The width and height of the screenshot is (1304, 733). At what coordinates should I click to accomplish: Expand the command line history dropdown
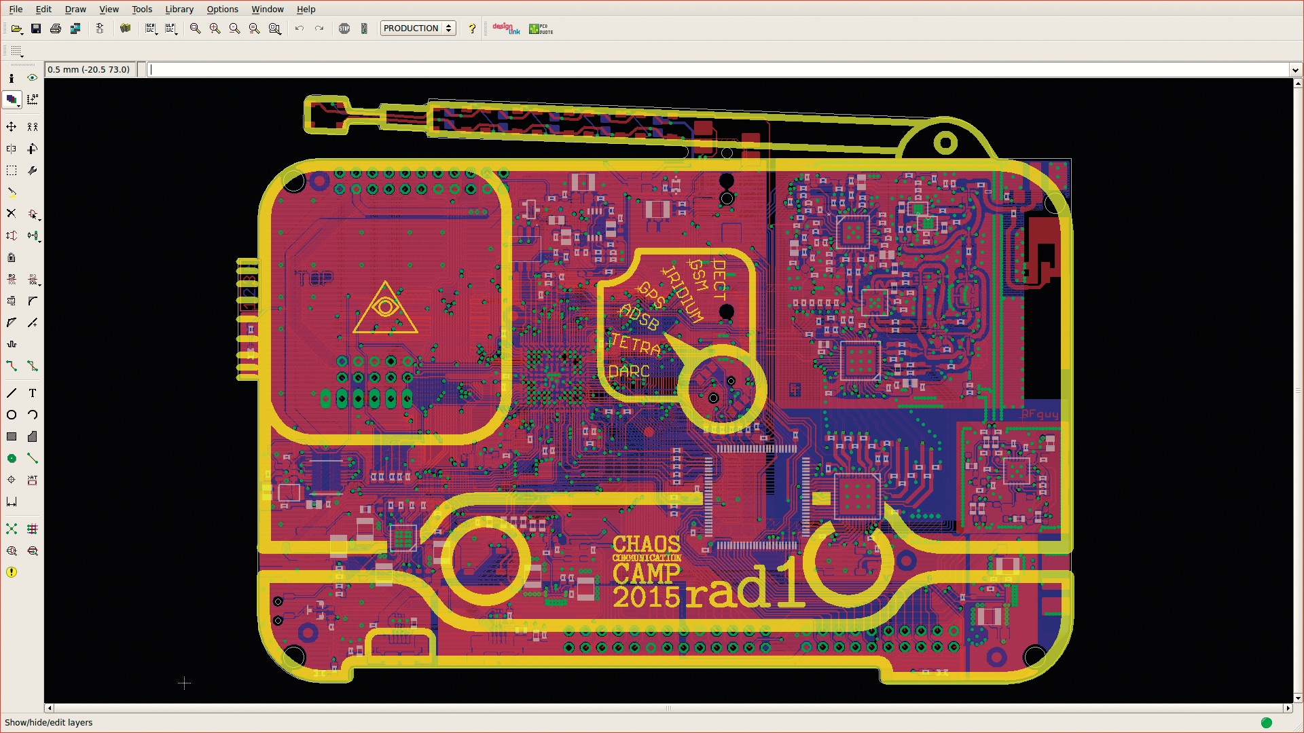1295,70
